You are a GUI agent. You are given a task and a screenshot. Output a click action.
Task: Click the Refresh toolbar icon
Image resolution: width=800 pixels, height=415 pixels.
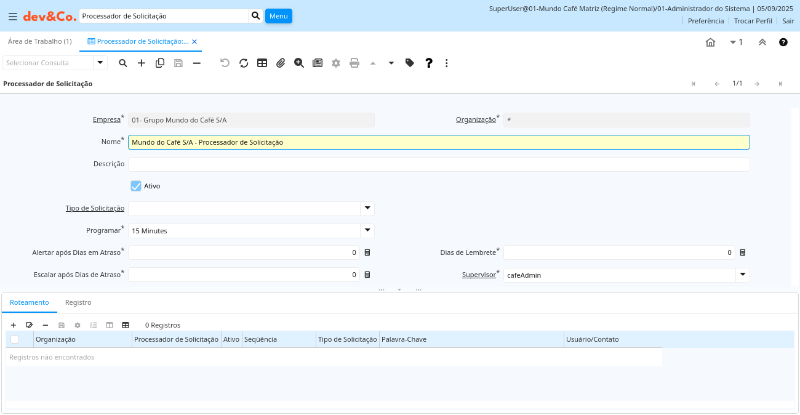click(x=244, y=63)
